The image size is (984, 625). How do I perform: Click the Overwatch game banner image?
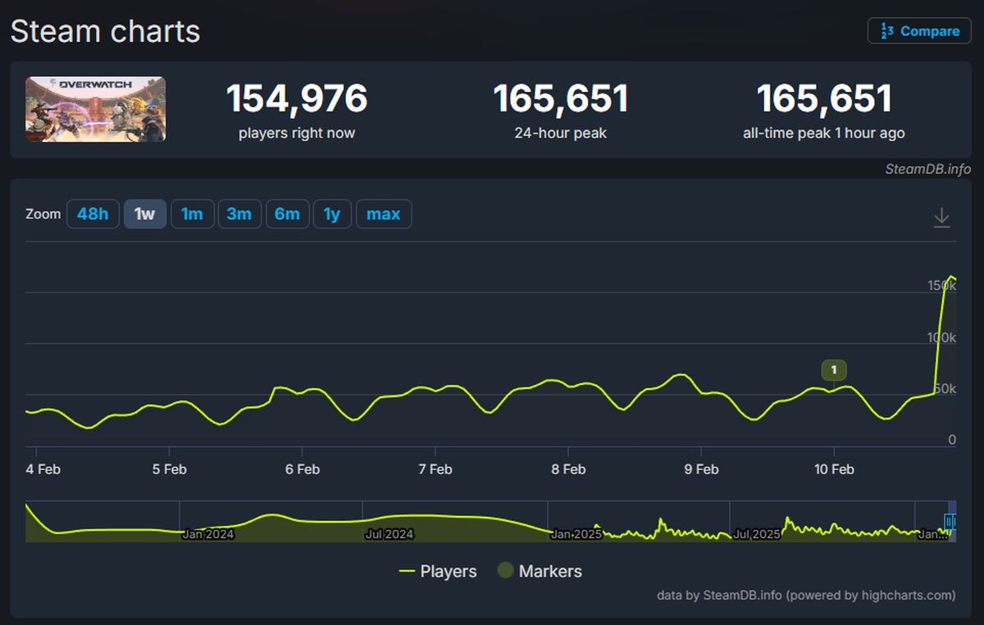(95, 109)
